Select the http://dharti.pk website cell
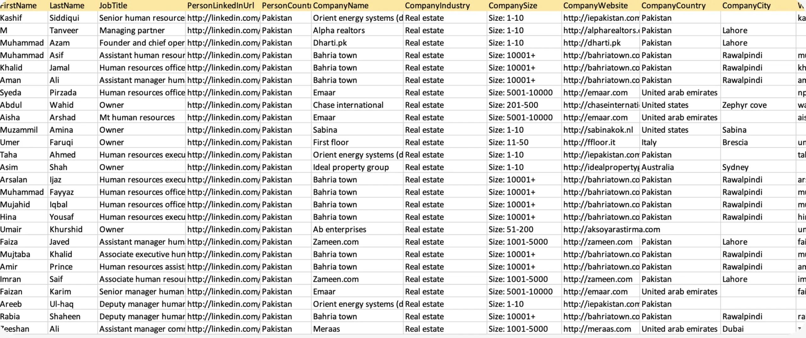Screen dimensions: 806x338 (x=600, y=42)
